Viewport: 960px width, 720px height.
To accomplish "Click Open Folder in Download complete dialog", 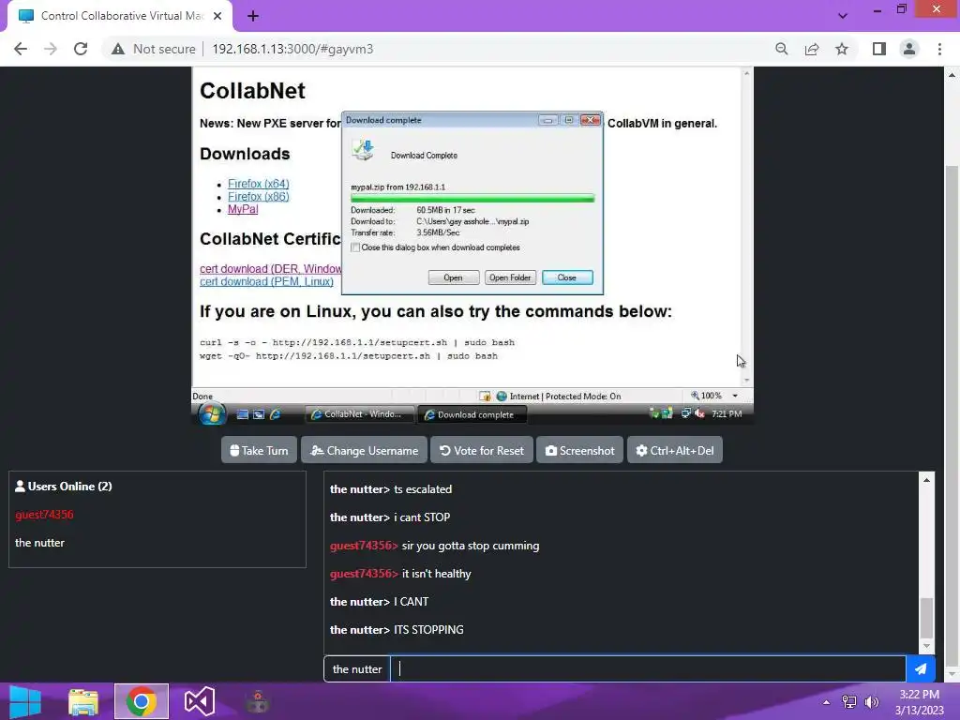I will tap(510, 277).
